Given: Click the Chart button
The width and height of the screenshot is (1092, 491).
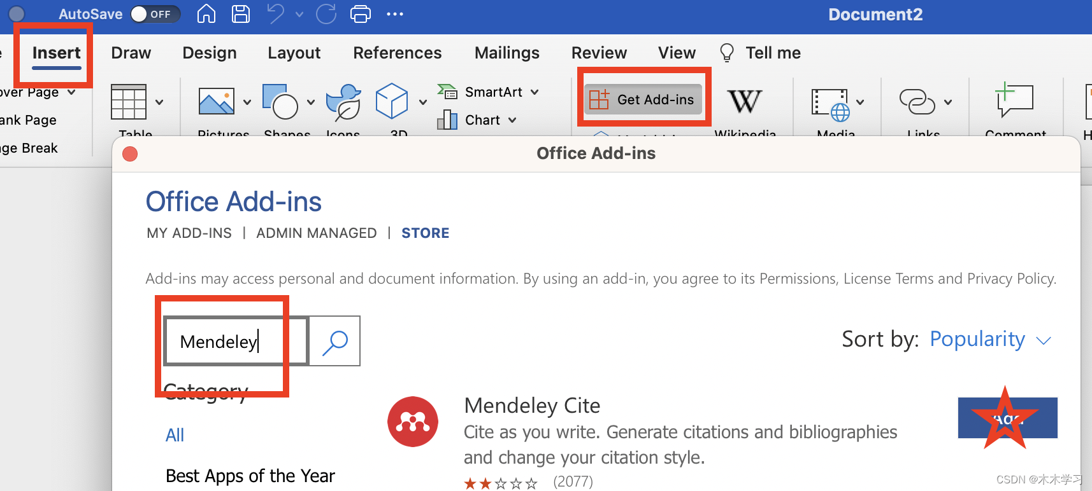Looking at the screenshot, I should (x=469, y=120).
